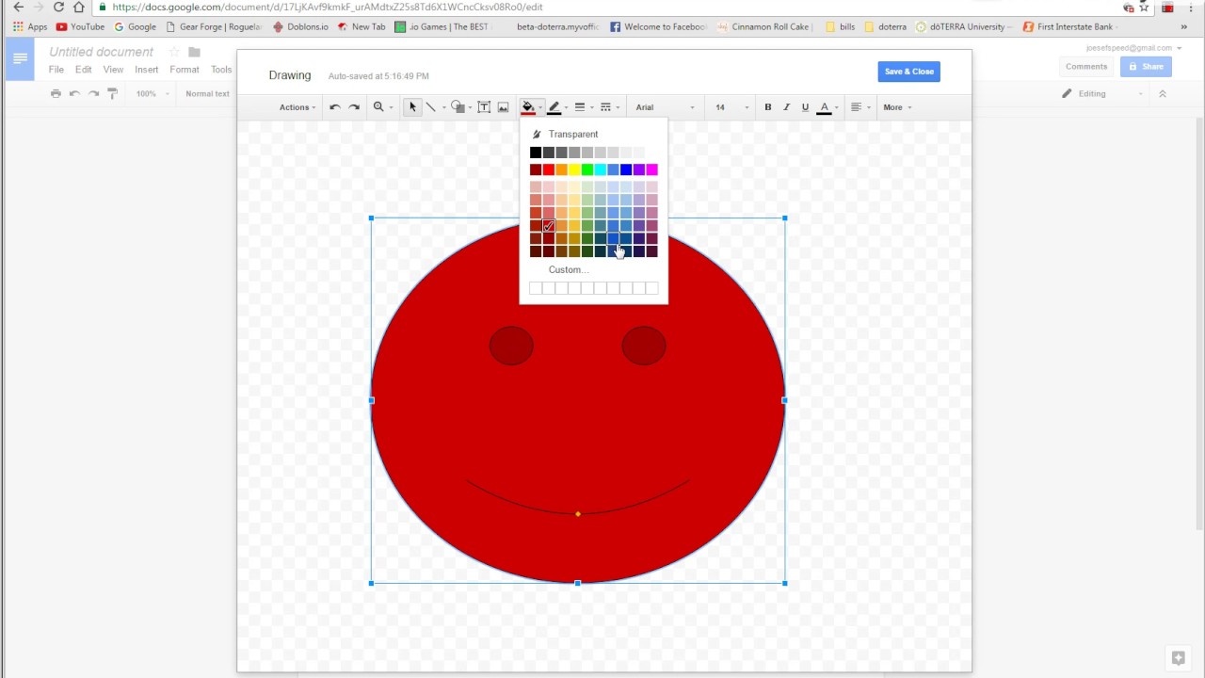This screenshot has width=1205, height=678.
Task: Star the Untitled document
Action: pyautogui.click(x=174, y=52)
